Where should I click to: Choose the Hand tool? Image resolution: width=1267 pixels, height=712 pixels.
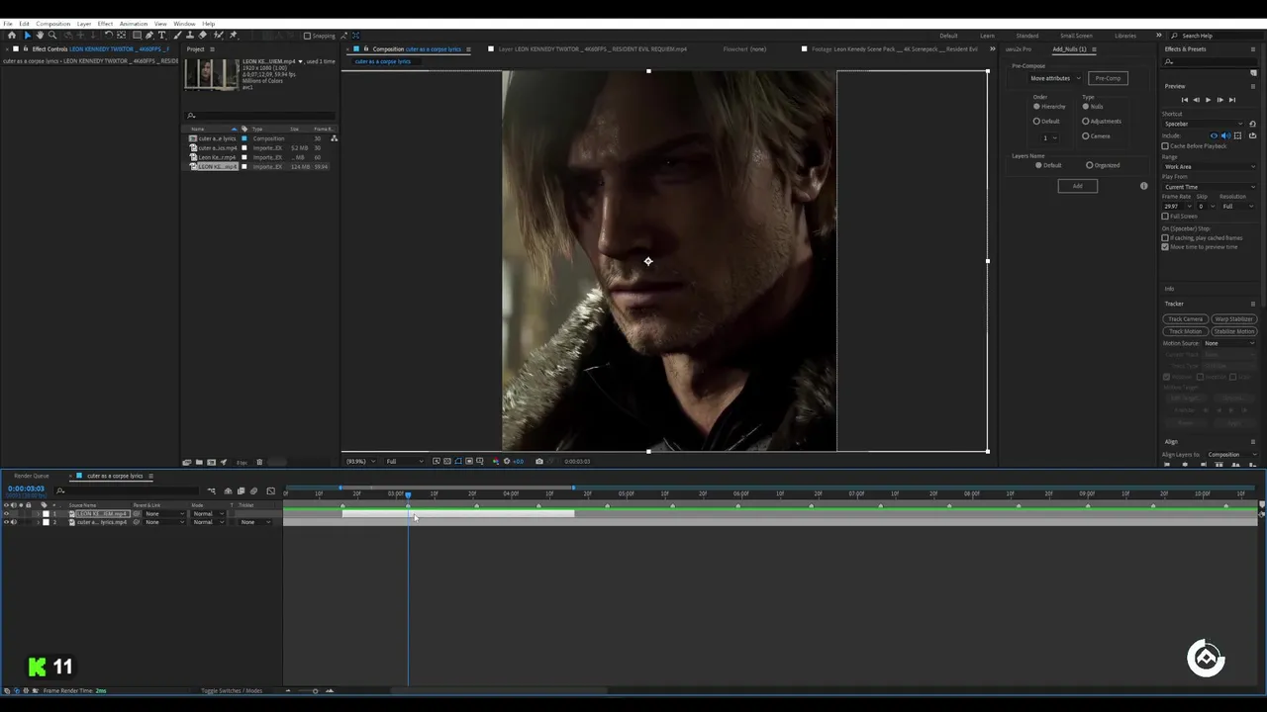[x=40, y=36]
